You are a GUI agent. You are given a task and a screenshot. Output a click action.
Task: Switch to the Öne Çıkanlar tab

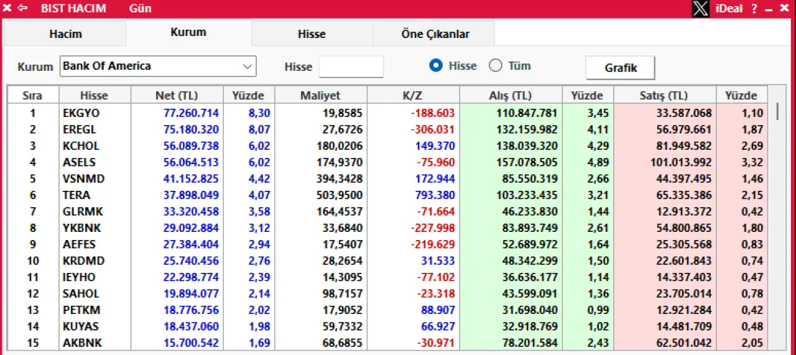click(x=435, y=34)
